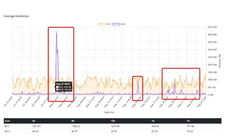The width and height of the screenshot is (228, 138).
Task: Click BTC 12h value 1044.69
Action: 115,126
